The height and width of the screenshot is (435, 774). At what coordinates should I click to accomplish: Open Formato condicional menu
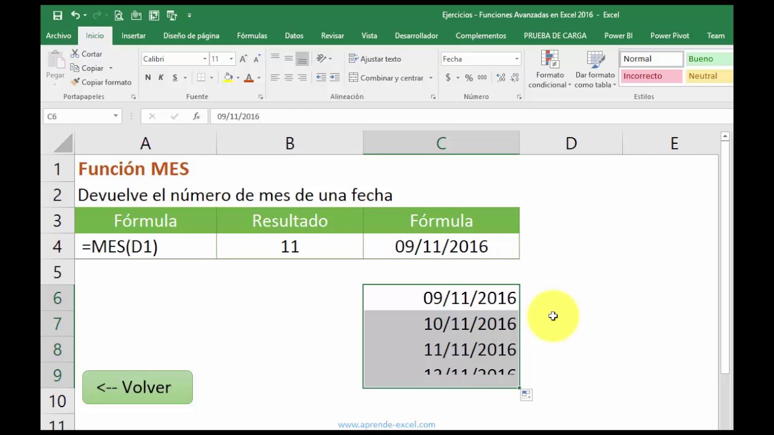(550, 69)
